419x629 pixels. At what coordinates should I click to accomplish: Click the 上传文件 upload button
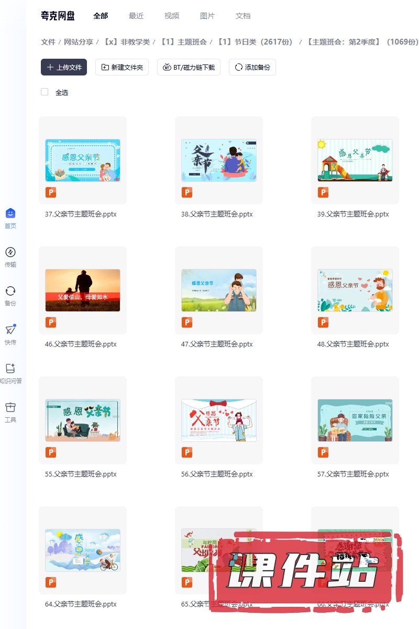64,67
